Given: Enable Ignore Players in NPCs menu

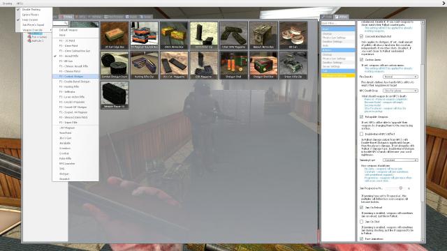Looking at the screenshot, I should (x=34, y=15).
